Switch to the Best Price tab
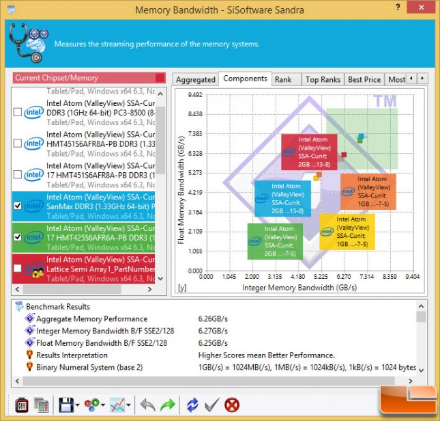 click(364, 80)
